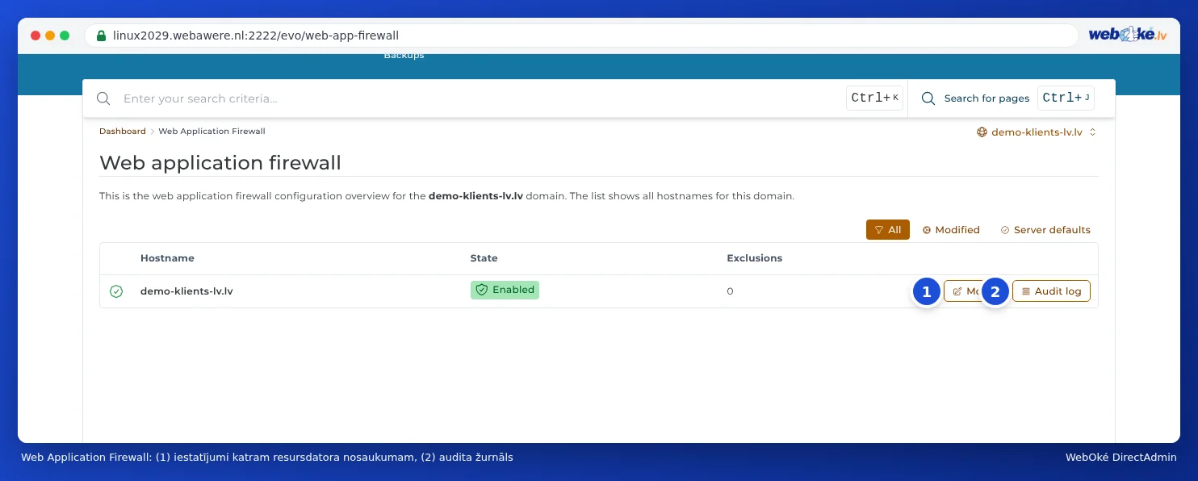The width and height of the screenshot is (1198, 481).
Task: Click the globe icon beside domain selector
Action: click(x=982, y=132)
